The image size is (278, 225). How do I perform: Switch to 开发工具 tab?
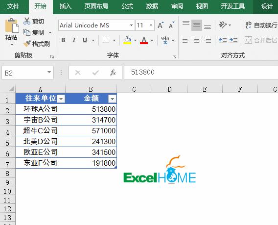point(233,6)
